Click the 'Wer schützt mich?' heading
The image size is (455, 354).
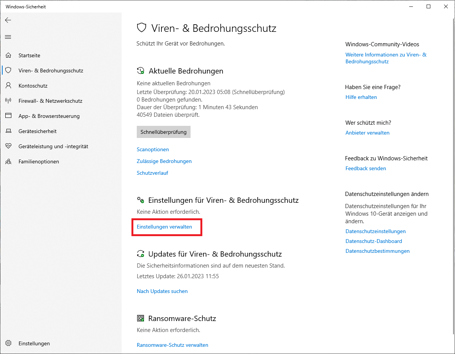(368, 123)
